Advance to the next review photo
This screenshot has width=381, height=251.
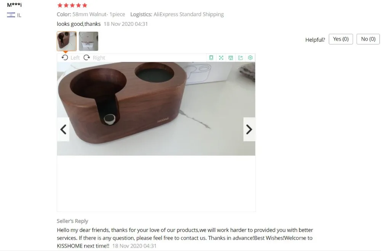pos(249,129)
